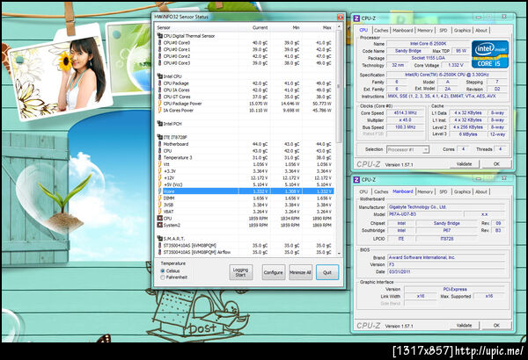
Task: Open Memory tab in lower CPU-Z window
Action: [x=425, y=191]
